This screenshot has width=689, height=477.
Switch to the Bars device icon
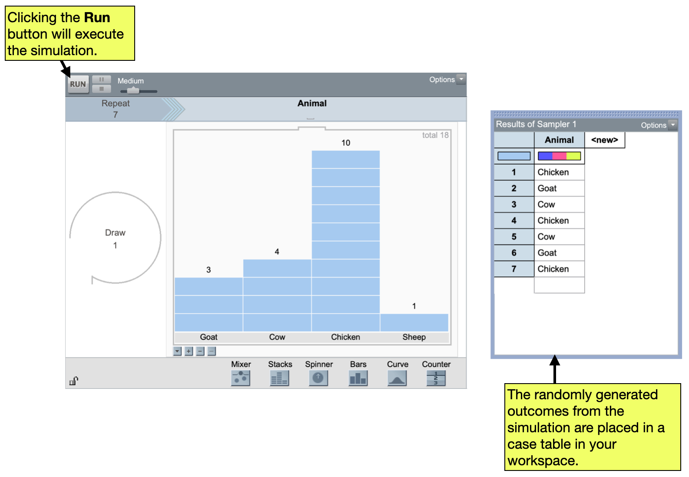tap(358, 378)
